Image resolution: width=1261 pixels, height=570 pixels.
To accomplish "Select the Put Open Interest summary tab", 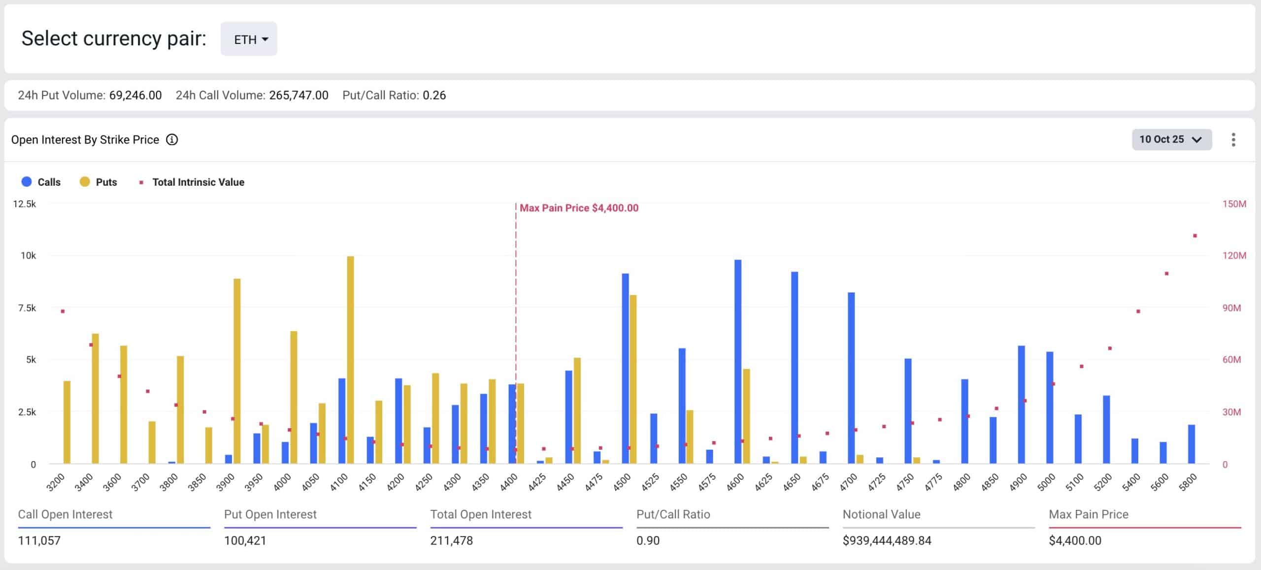I will coord(270,514).
